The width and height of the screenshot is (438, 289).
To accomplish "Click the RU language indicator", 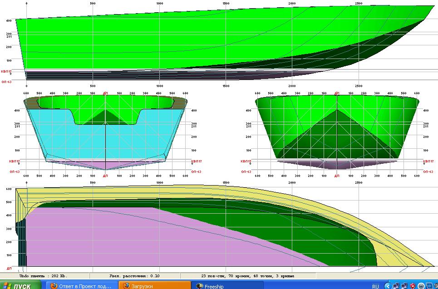I will (375, 286).
